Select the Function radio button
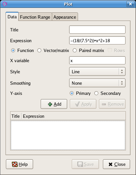Screen dimensions: 136x175 pos(13,51)
